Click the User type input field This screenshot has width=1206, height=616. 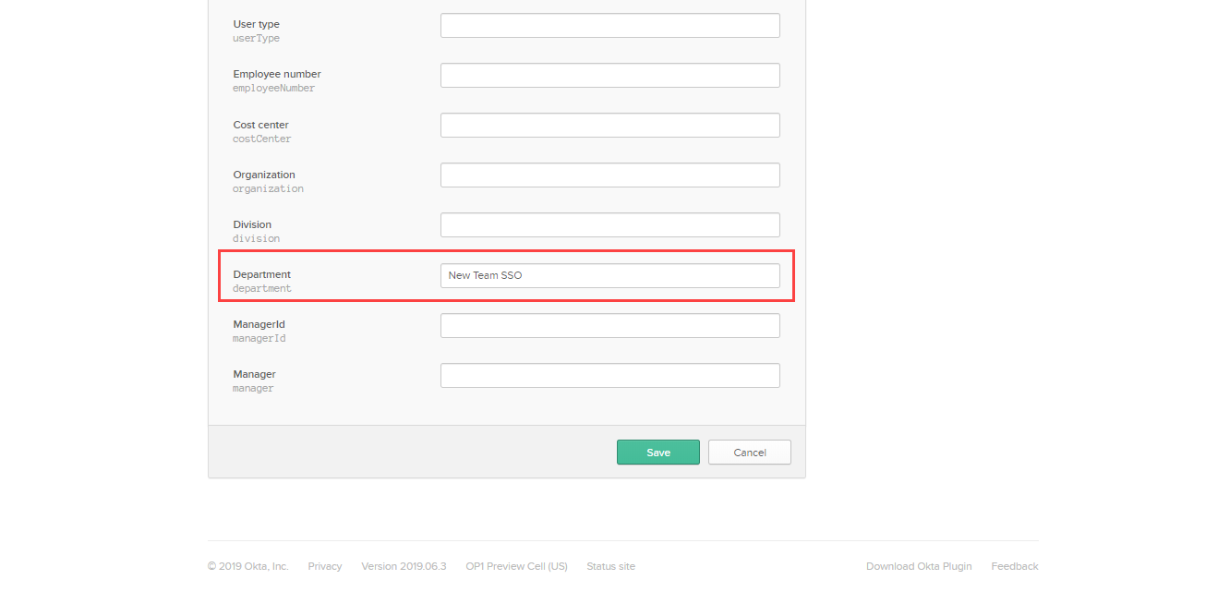point(609,25)
